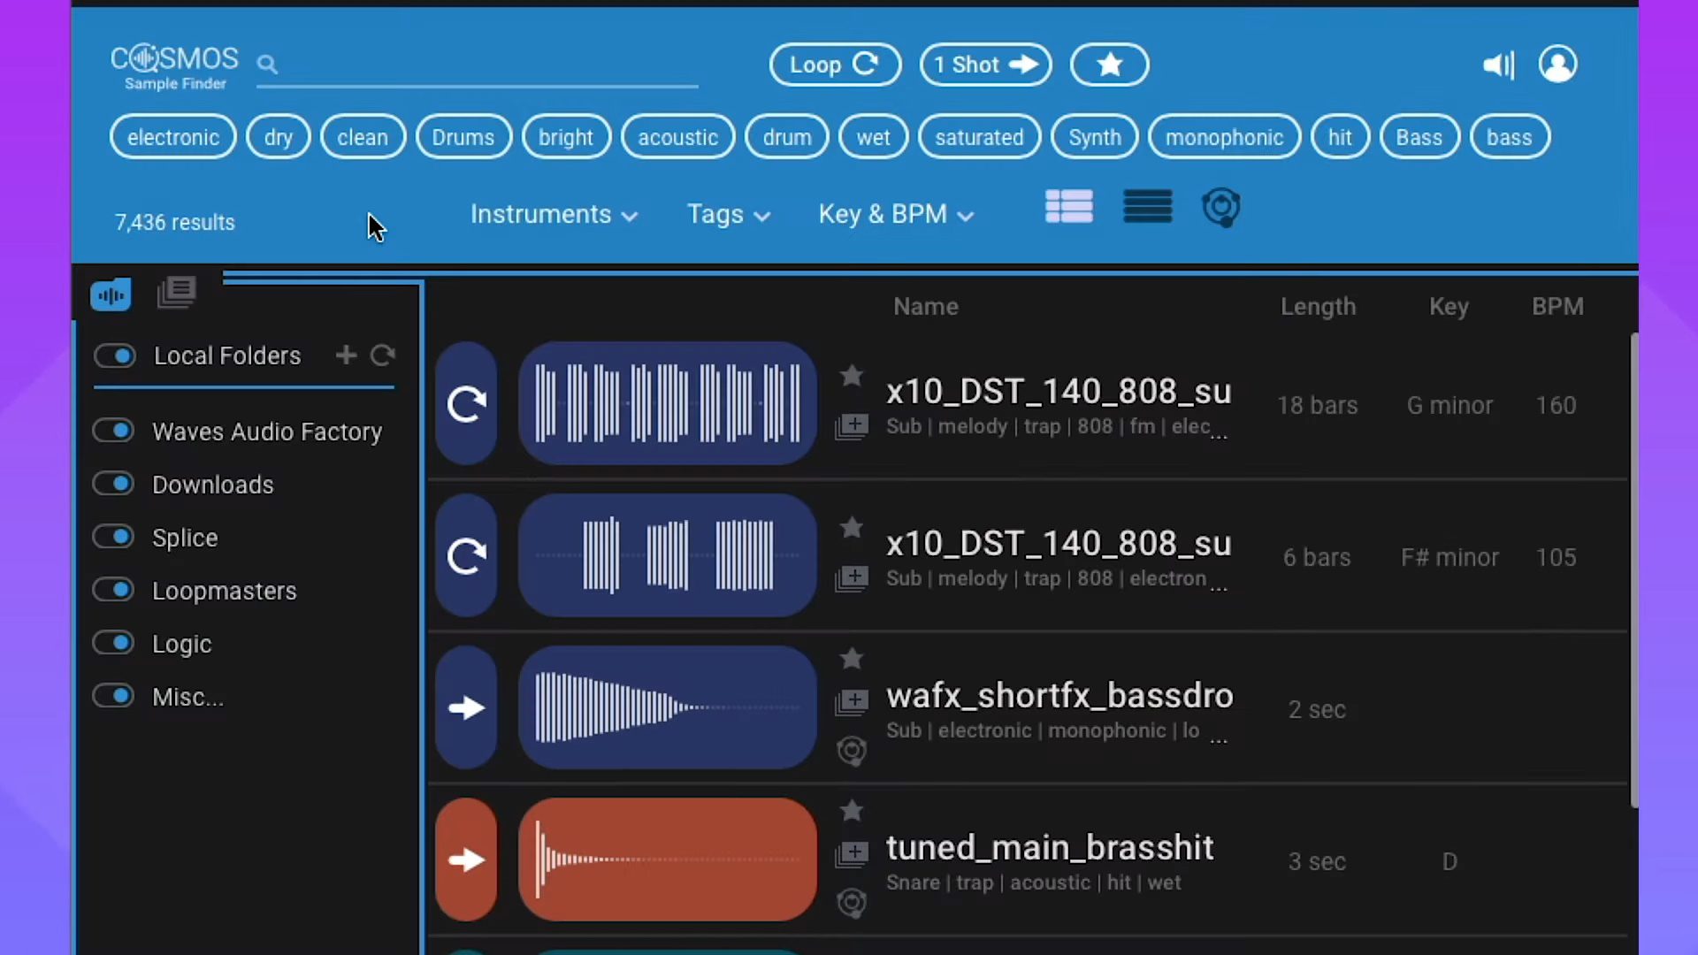The image size is (1698, 955).
Task: Add a new local folder
Action: [346, 355]
